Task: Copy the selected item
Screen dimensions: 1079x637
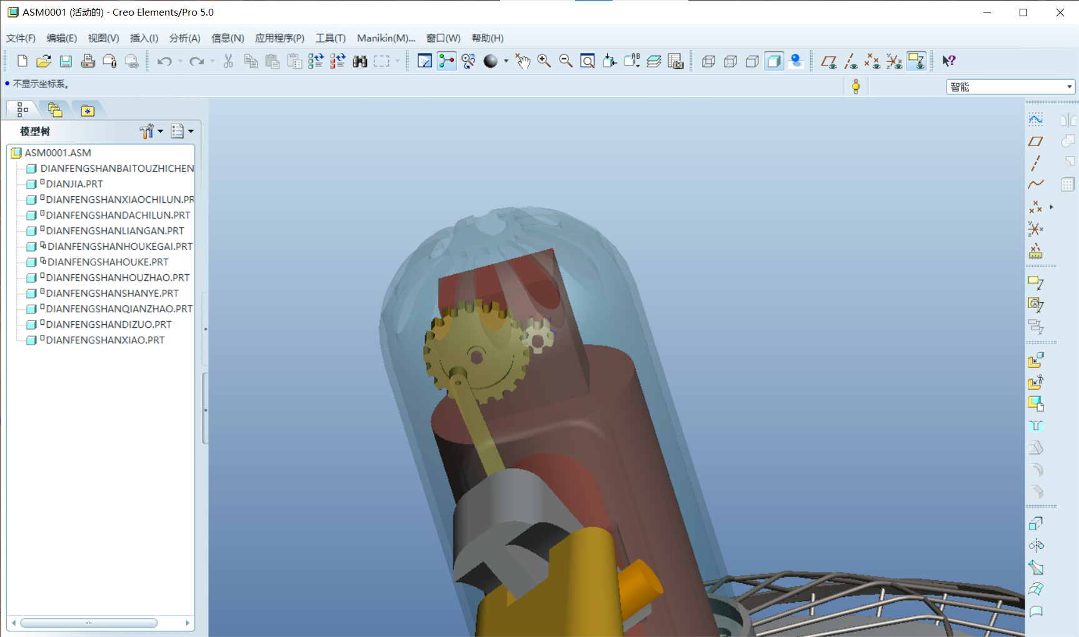Action: pyautogui.click(x=251, y=61)
